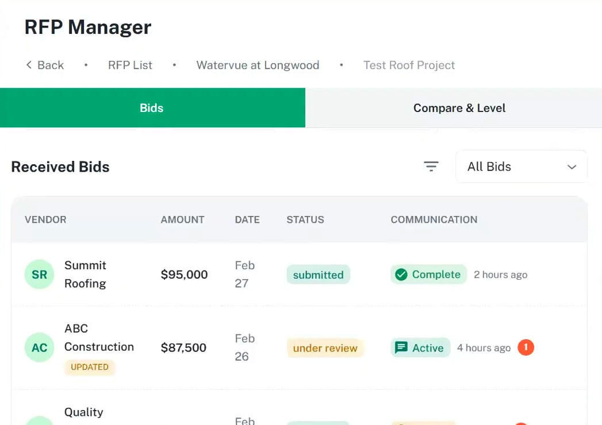
Task: Select the ABC Construction vendor name
Action: [99, 338]
